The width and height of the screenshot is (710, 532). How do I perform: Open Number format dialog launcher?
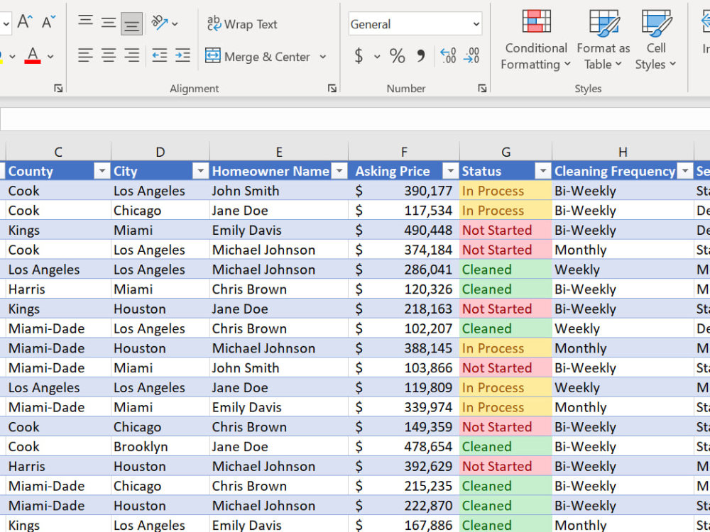482,88
